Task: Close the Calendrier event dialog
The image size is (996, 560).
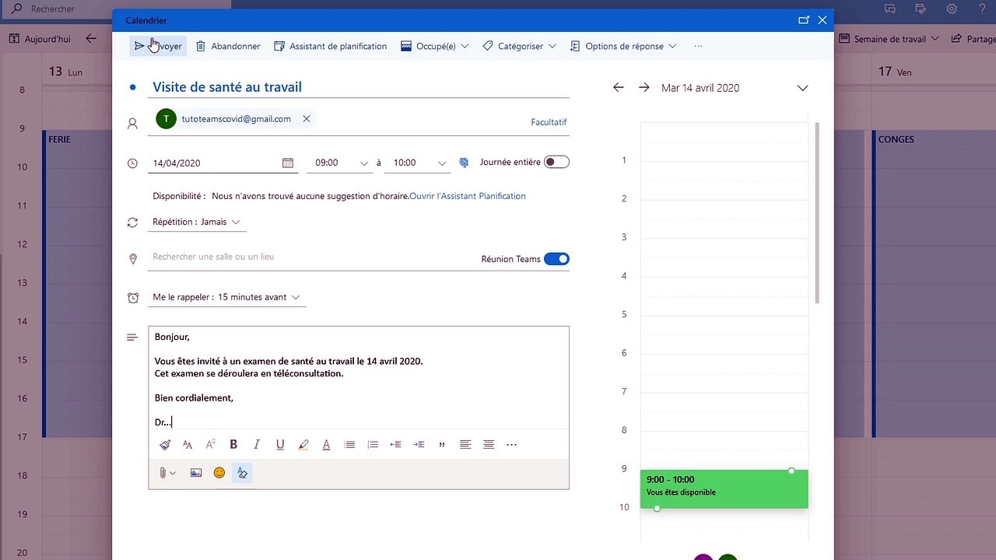Action: [822, 20]
